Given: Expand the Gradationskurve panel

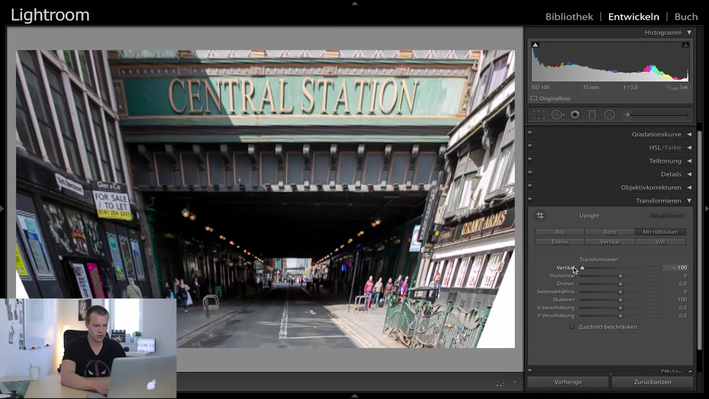Looking at the screenshot, I should coord(689,134).
